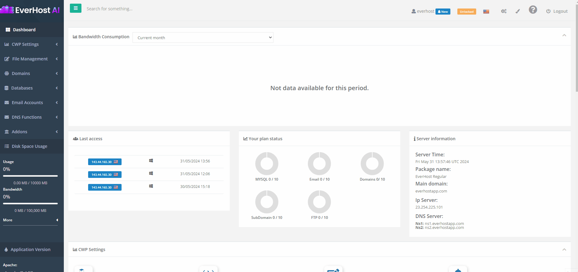
Task: Select the ns1.everhostapp.com nameserver text
Action: 444,223
